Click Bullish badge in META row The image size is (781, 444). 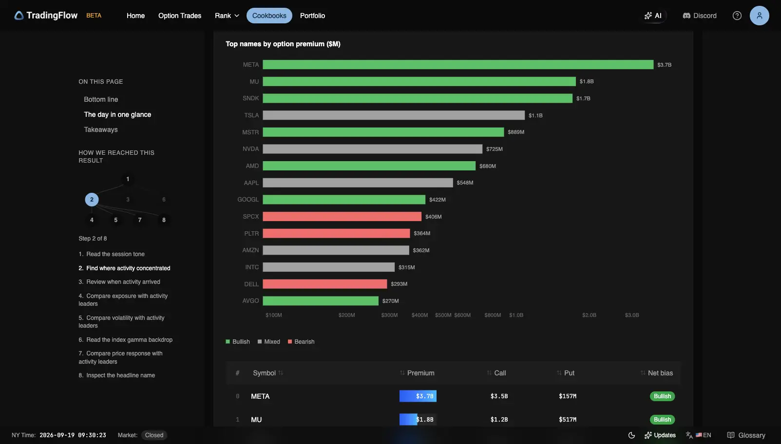pyautogui.click(x=662, y=396)
